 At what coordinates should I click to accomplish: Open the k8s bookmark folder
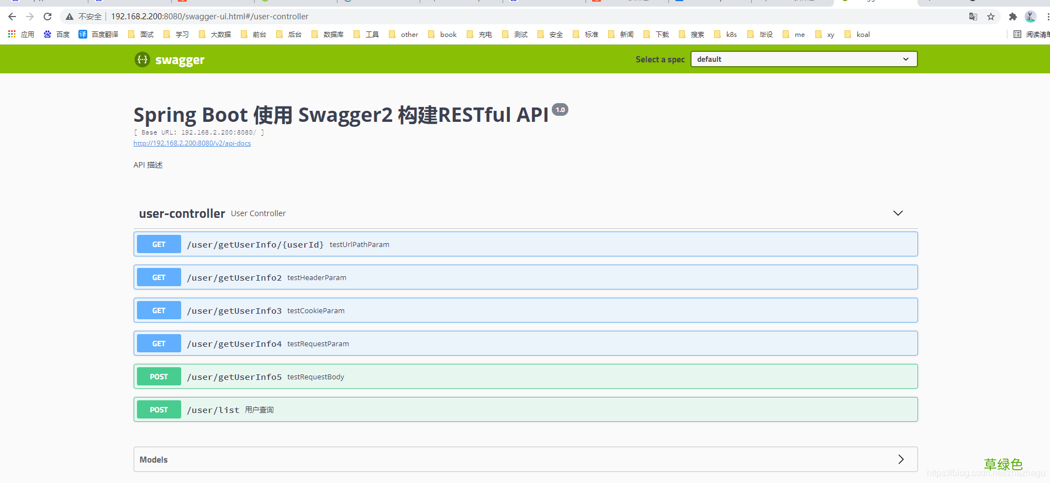[x=725, y=34]
